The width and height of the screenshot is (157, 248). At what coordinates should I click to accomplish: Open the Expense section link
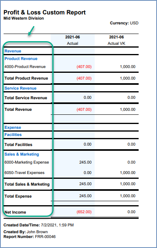13,128
